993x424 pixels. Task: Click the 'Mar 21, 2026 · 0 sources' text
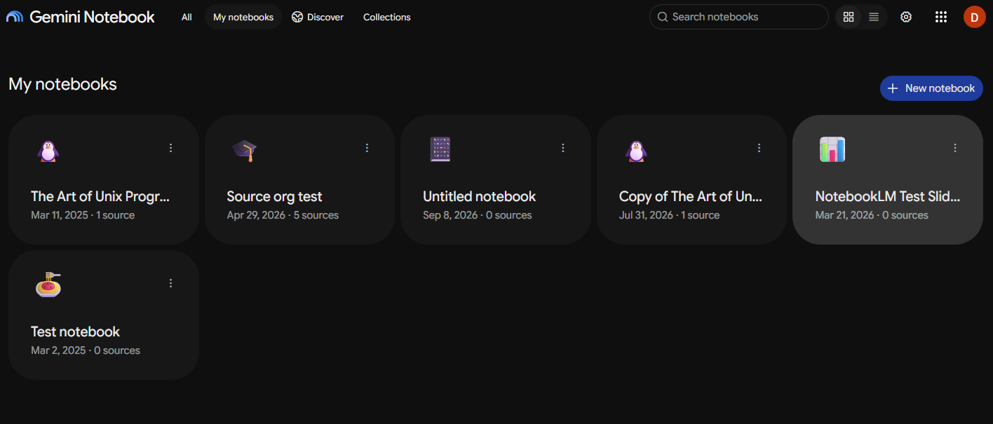coord(872,215)
